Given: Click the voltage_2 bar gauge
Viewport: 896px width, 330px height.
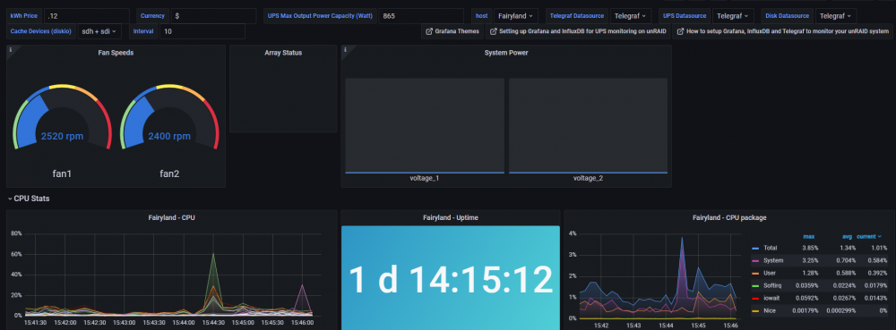Looking at the screenshot, I should tap(588, 125).
